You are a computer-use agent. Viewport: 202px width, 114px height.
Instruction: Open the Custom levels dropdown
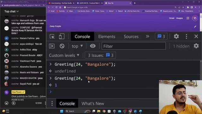click(64, 55)
